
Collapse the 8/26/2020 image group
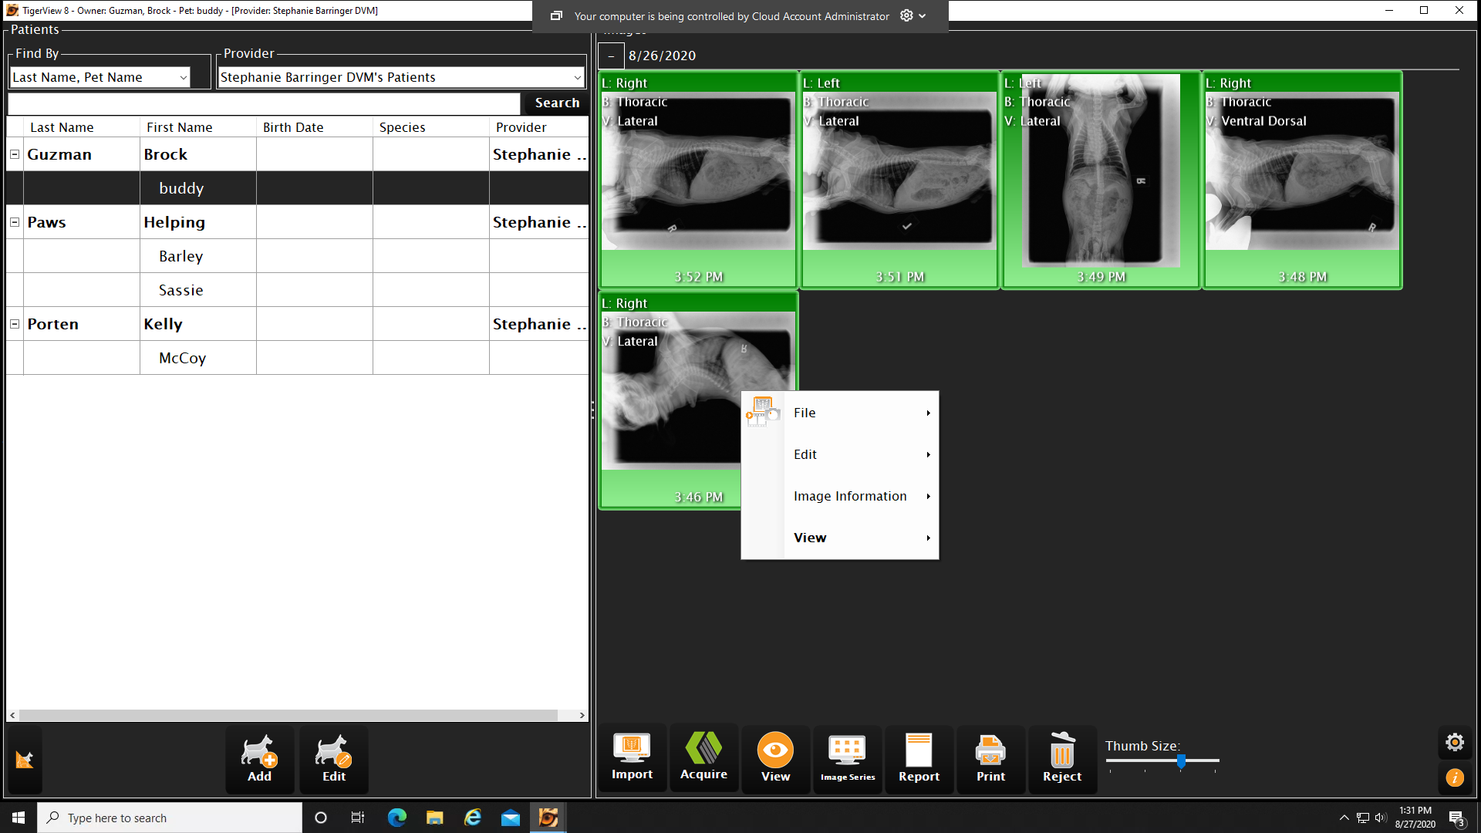coord(611,56)
